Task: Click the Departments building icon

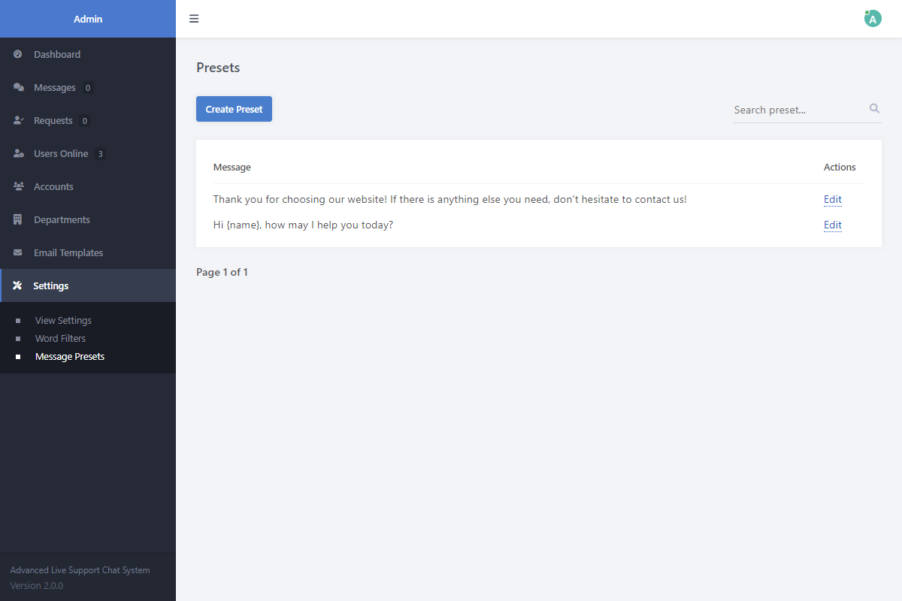Action: click(x=18, y=219)
